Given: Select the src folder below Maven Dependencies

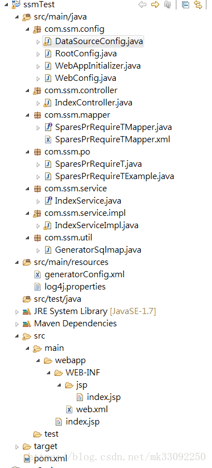Looking at the screenshot, I should pyautogui.click(x=40, y=336).
